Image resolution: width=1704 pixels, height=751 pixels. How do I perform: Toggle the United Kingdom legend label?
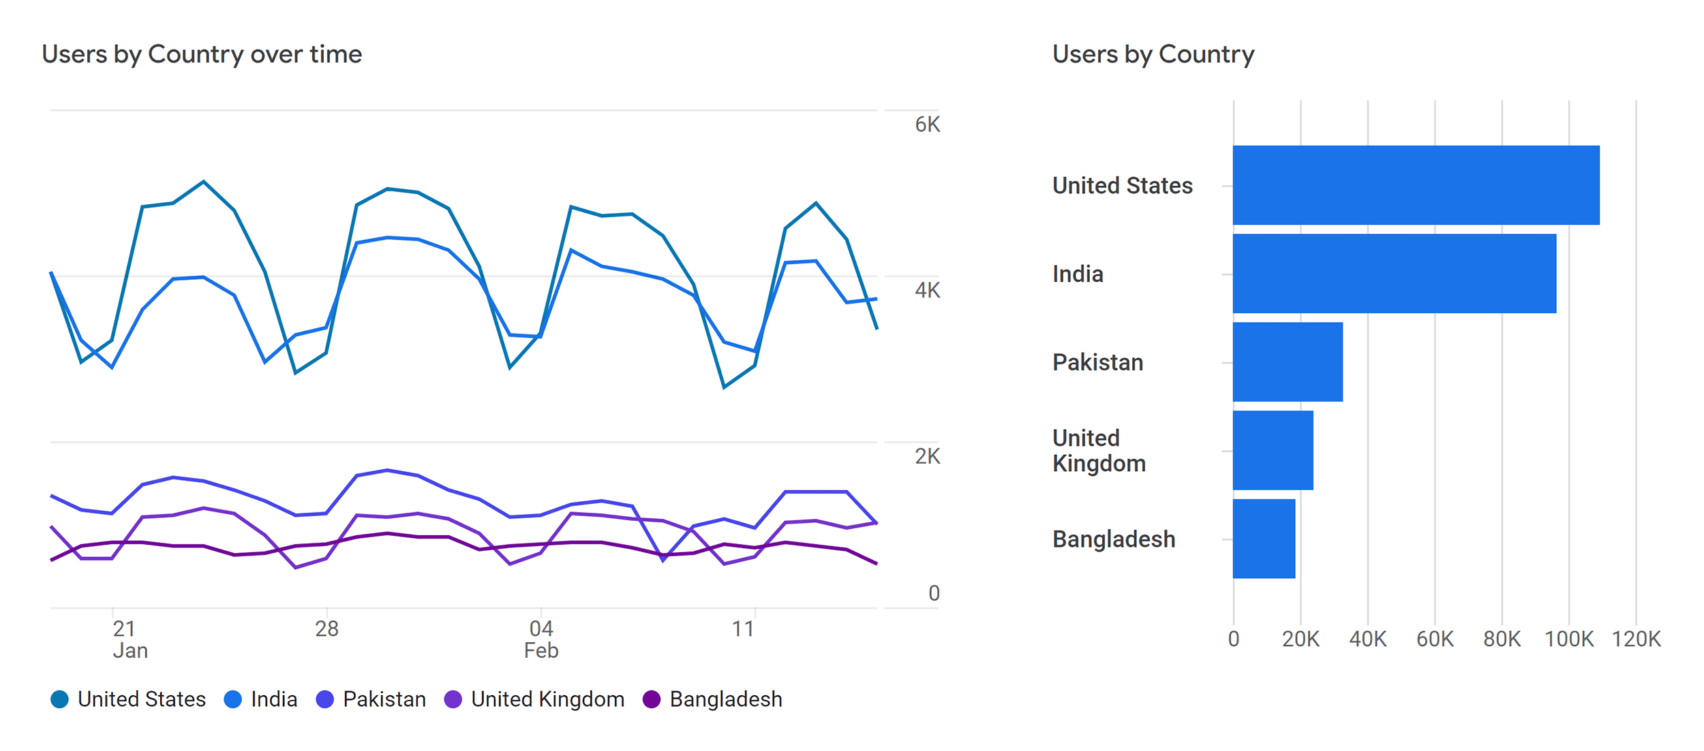(548, 699)
